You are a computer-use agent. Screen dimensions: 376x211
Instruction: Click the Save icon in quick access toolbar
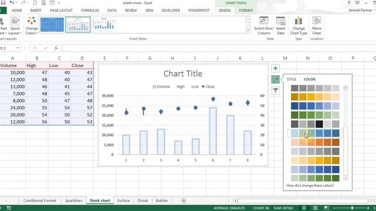coord(3,3)
